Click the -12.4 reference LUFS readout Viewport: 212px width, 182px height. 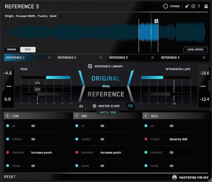[205, 99]
